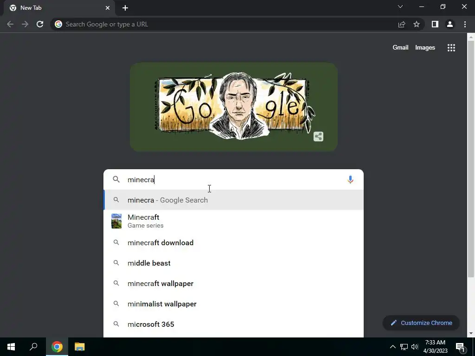
Task: Start voice search with the microphone
Action: [350, 179]
